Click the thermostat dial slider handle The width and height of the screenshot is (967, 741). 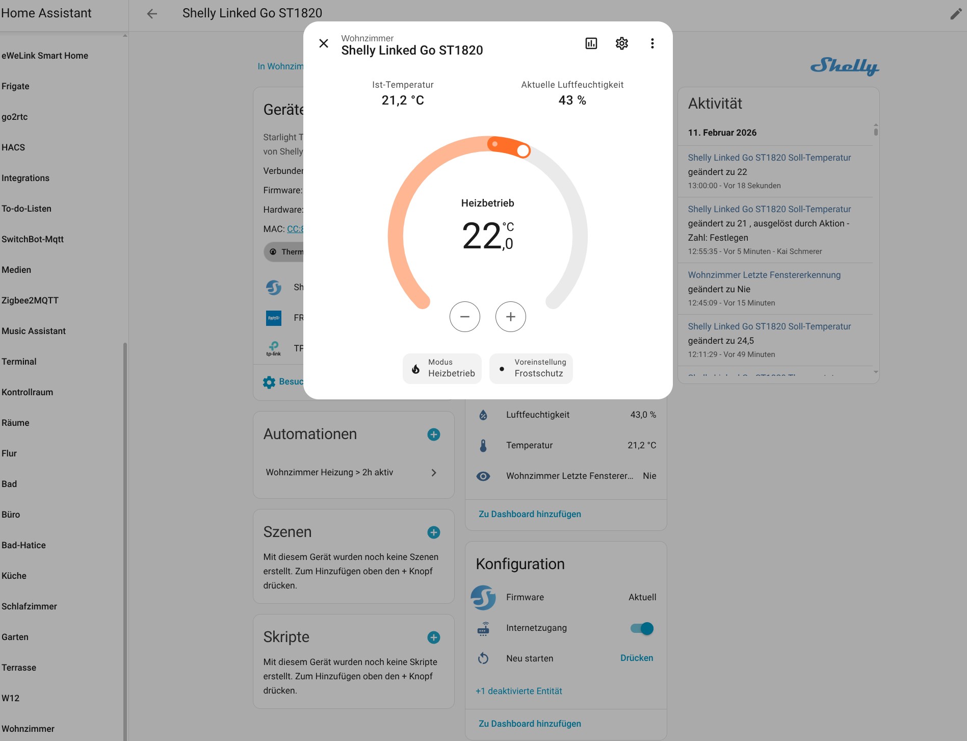523,150
